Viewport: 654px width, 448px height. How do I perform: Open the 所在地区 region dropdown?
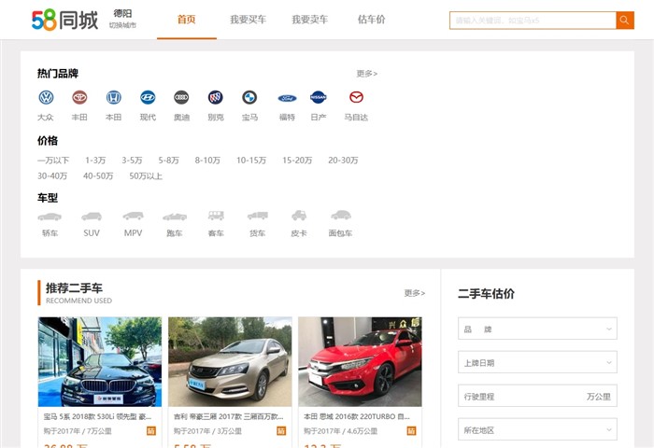click(x=537, y=429)
